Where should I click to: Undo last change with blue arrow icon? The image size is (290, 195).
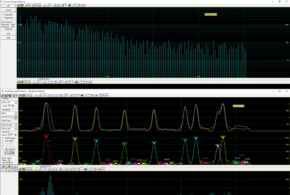coord(9,96)
